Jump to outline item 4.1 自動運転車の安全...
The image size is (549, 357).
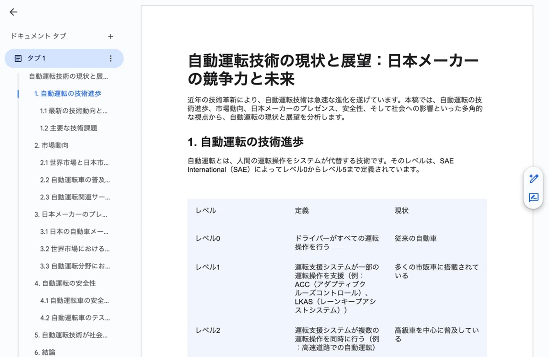click(x=75, y=301)
